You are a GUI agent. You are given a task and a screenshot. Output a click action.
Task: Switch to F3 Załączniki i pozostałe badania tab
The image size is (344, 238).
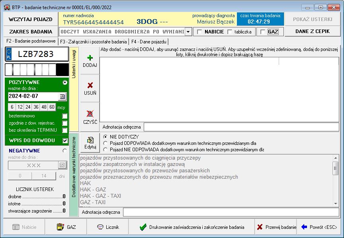pyautogui.click(x=94, y=41)
